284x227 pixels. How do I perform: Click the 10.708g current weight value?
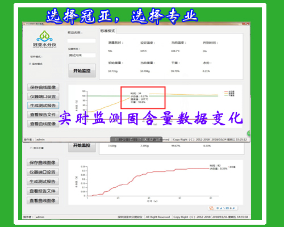pyautogui.click(x=145, y=72)
